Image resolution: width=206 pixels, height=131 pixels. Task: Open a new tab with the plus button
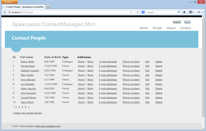point(48,7)
